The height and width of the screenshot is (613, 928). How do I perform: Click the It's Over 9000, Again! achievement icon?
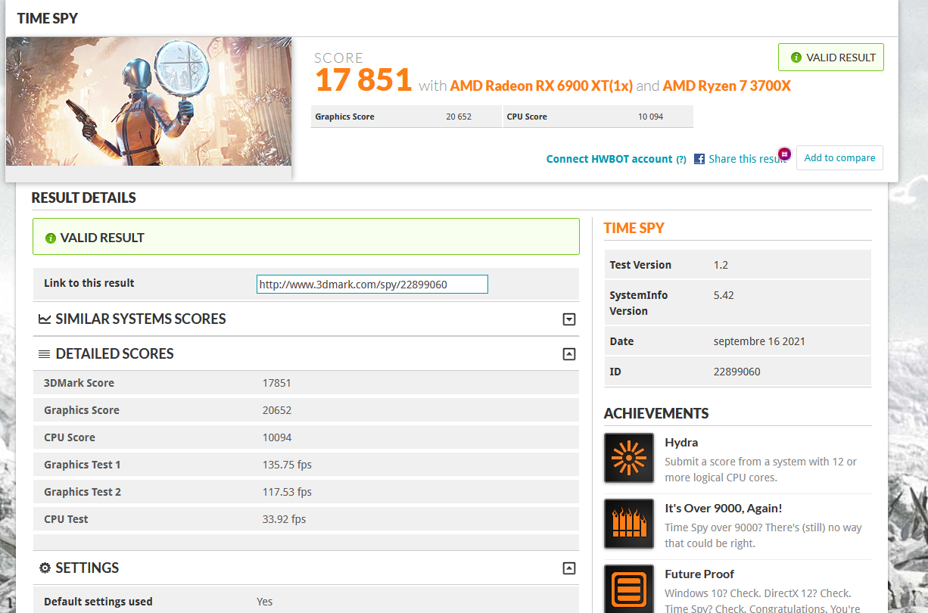[629, 524]
